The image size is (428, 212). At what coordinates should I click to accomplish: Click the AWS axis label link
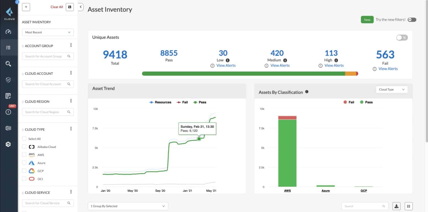pyautogui.click(x=287, y=191)
